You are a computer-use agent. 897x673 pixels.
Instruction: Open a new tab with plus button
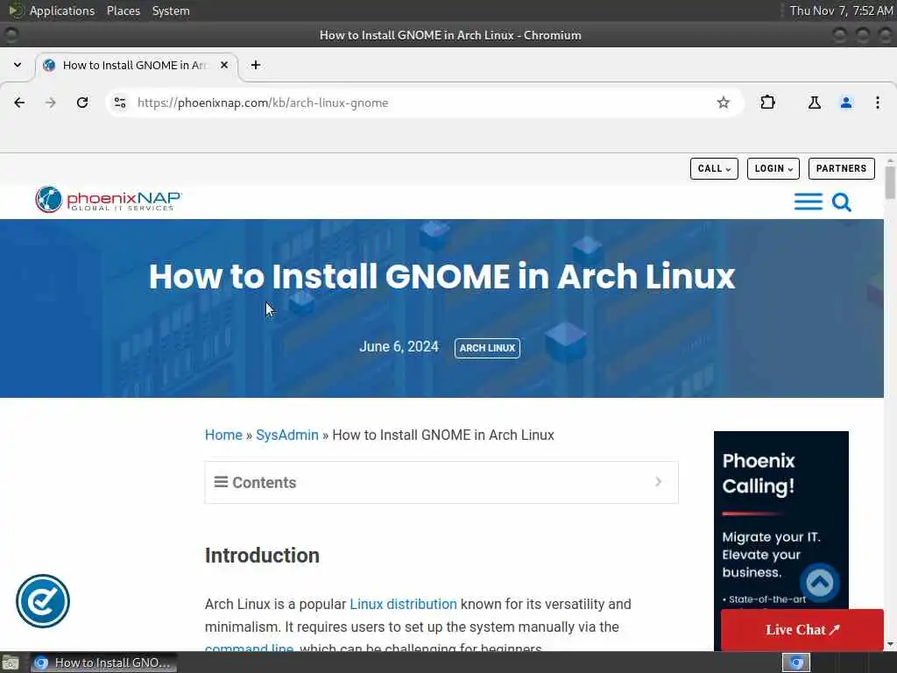[x=256, y=65]
